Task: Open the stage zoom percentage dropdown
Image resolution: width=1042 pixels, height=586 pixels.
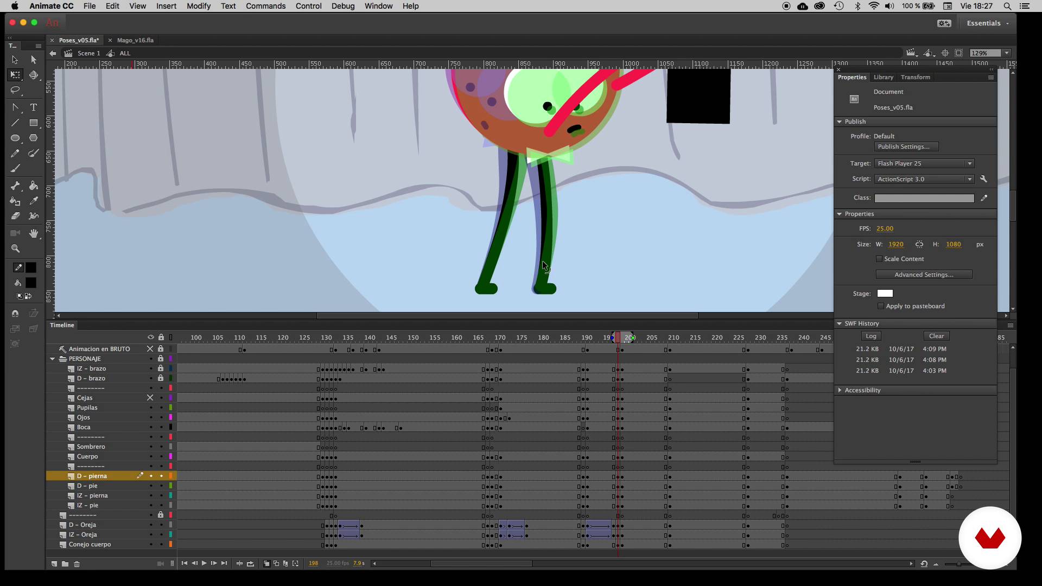Action: tap(1007, 53)
